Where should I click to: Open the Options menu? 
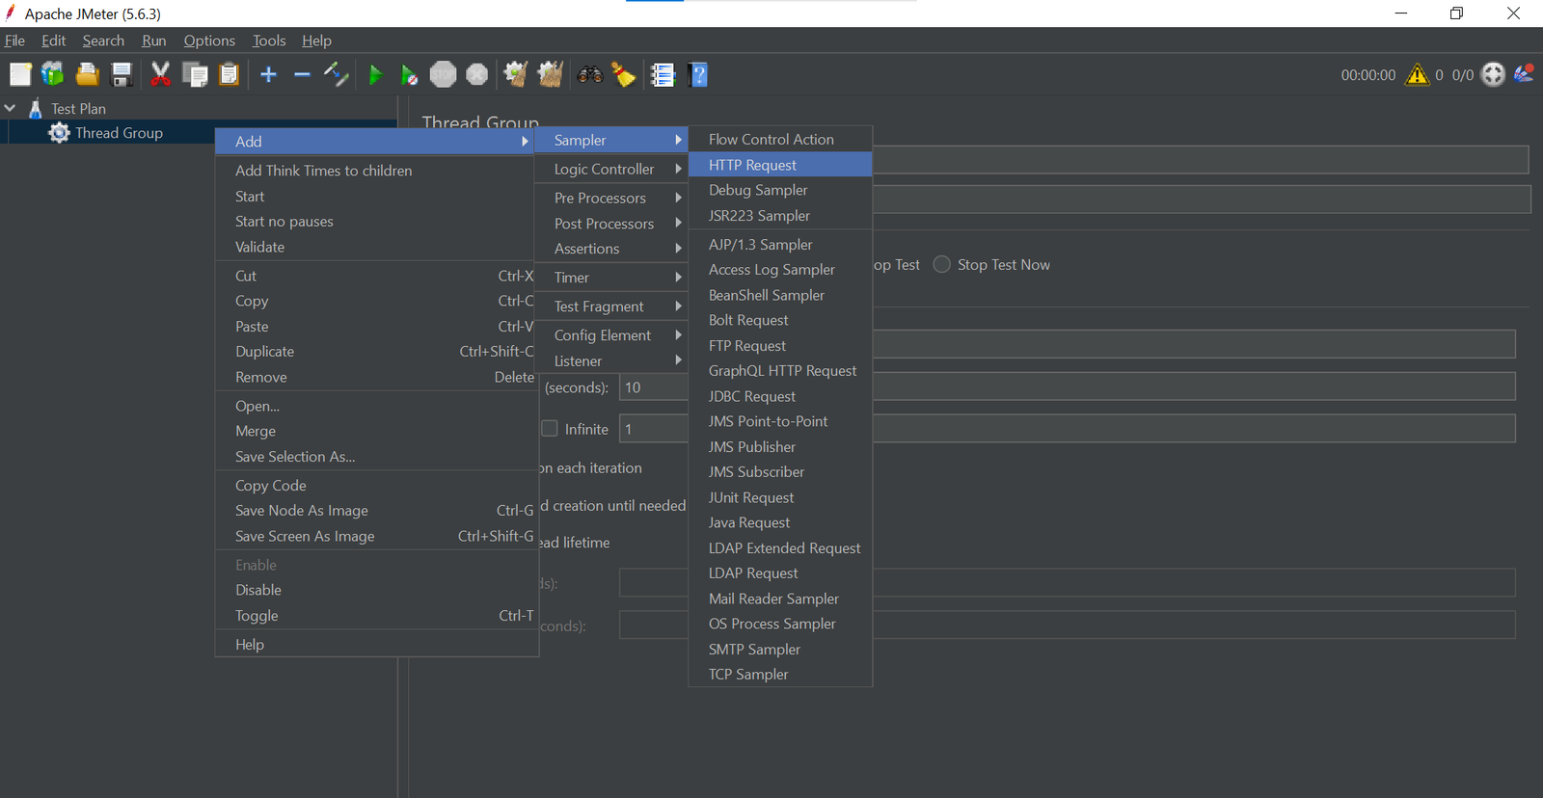pyautogui.click(x=209, y=40)
